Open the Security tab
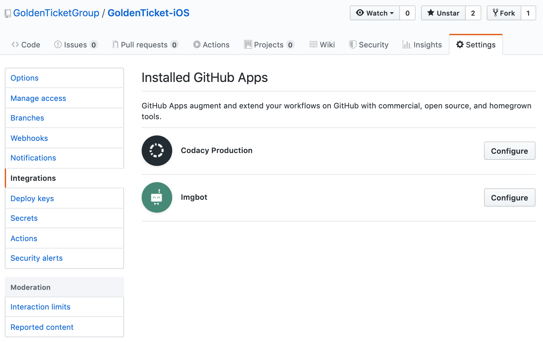This screenshot has height=342, width=543. 369,45
